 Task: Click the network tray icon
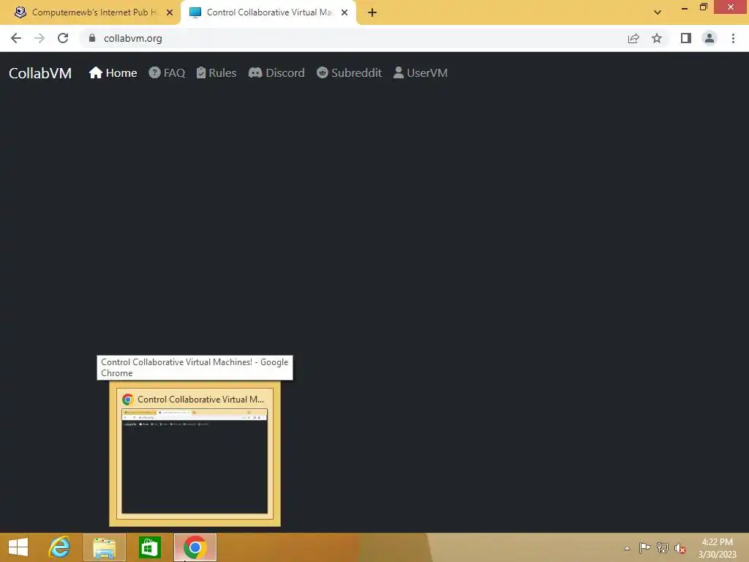[x=663, y=548]
